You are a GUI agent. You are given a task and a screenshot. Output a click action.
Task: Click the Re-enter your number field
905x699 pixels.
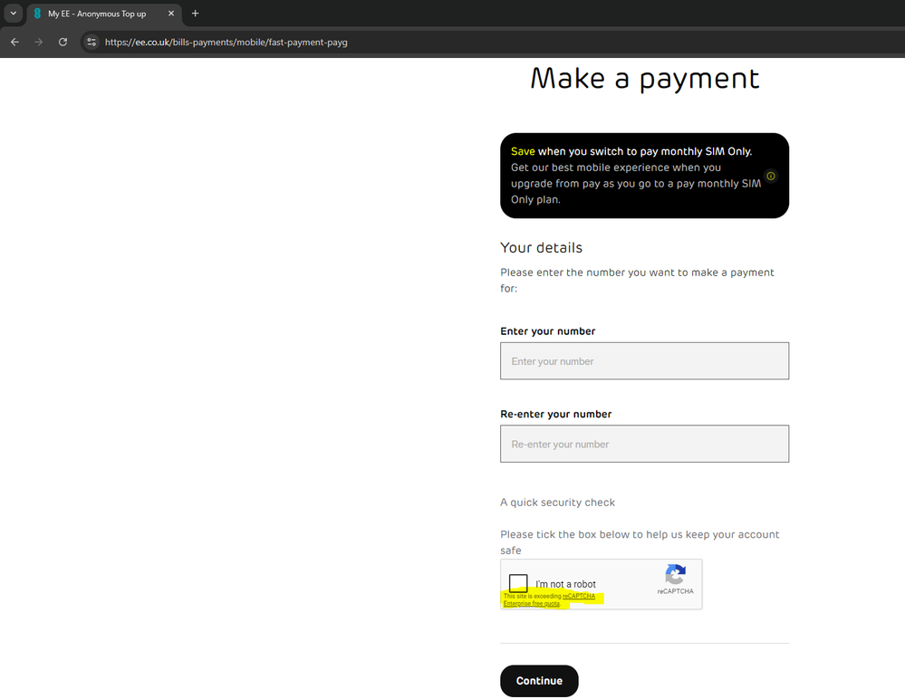pos(644,444)
